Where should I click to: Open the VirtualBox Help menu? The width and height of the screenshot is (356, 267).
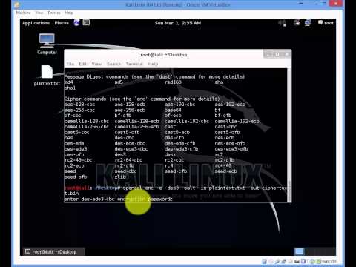69,13
